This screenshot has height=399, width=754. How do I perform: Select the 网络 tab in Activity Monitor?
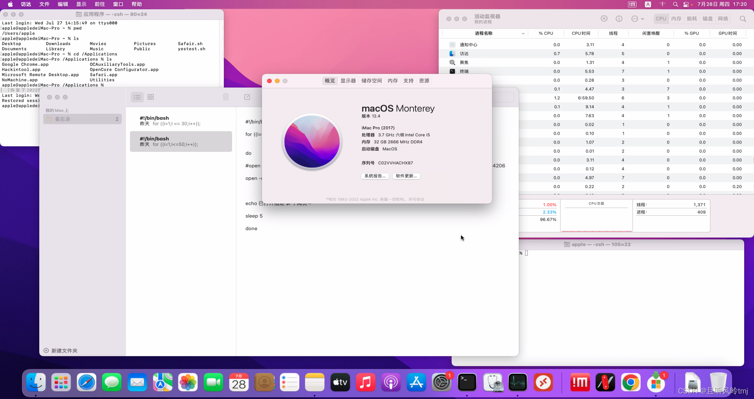(723, 18)
